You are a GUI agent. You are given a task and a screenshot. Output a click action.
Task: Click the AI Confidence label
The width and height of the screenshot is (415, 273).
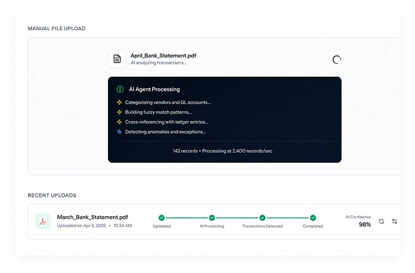[x=358, y=217]
